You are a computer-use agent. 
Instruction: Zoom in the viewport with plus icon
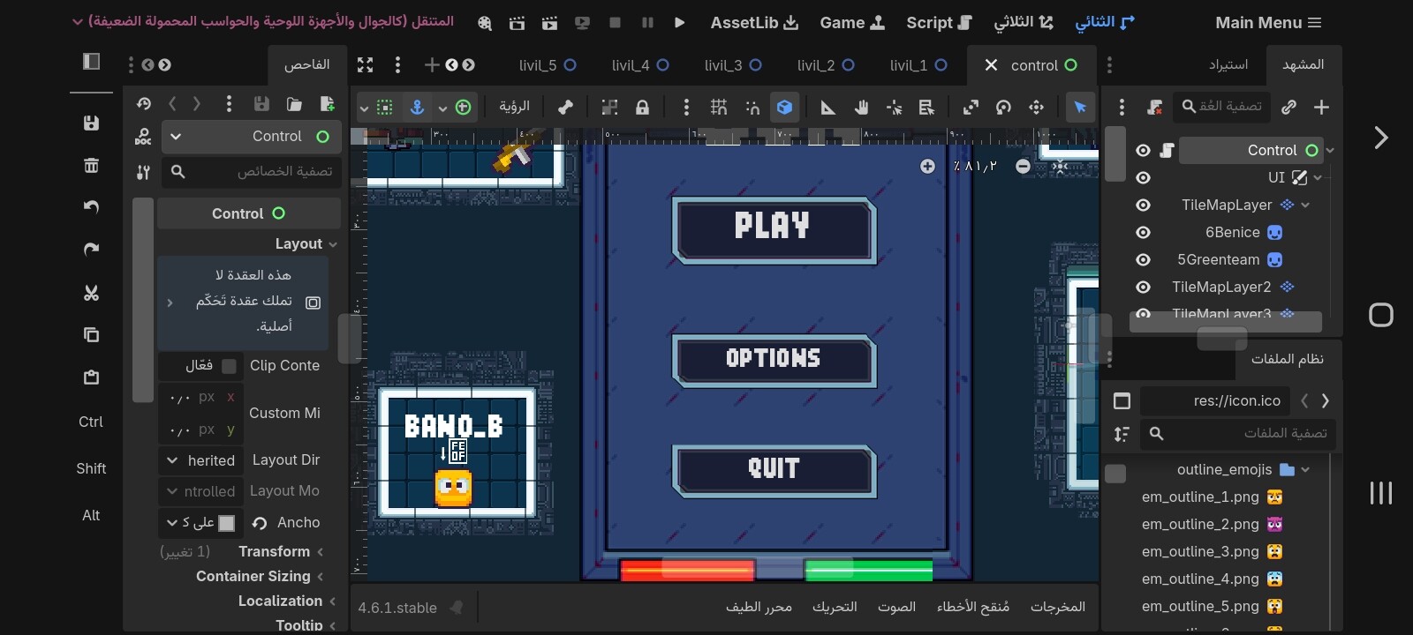pyautogui.click(x=927, y=167)
